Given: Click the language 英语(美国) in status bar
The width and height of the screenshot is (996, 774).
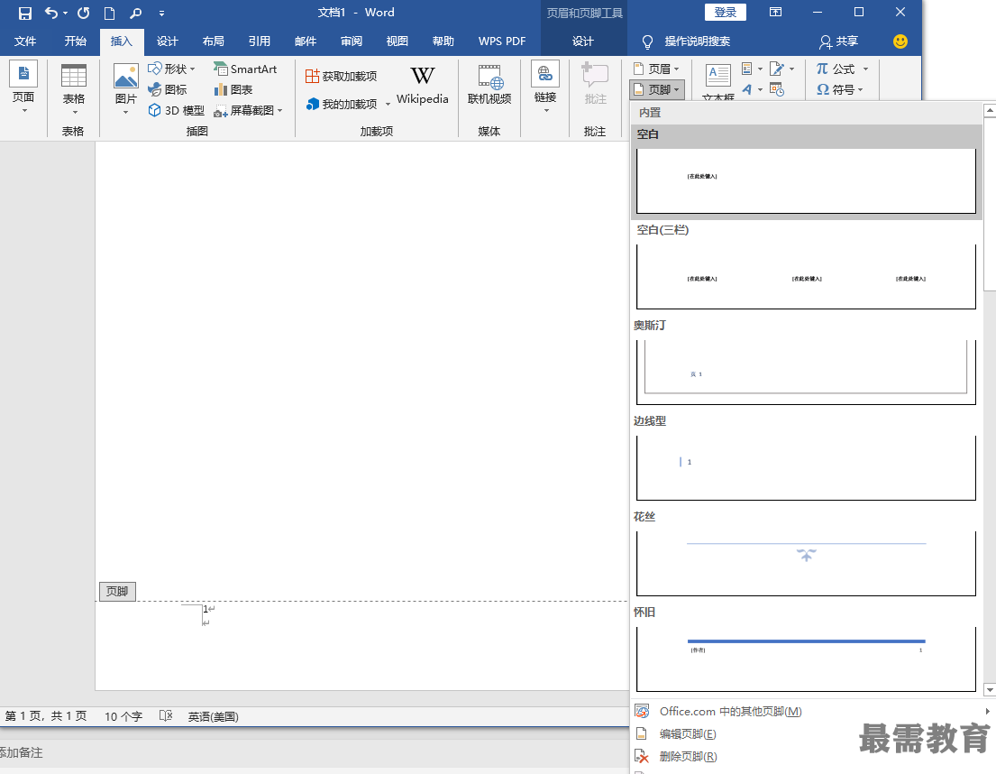Looking at the screenshot, I should (213, 716).
